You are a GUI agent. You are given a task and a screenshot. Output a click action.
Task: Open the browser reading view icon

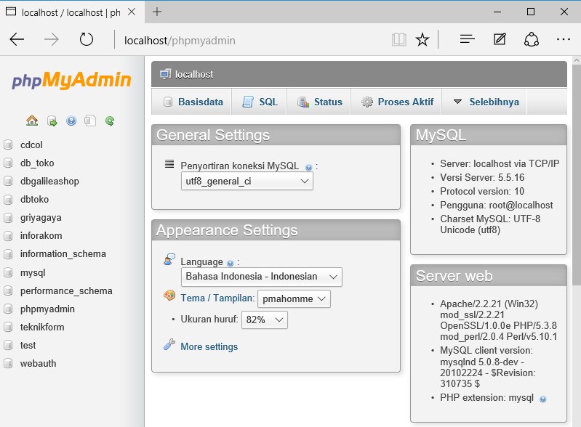[x=399, y=39]
